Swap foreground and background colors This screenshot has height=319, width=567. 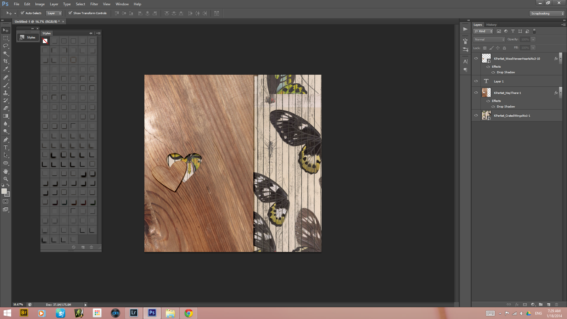point(8,185)
